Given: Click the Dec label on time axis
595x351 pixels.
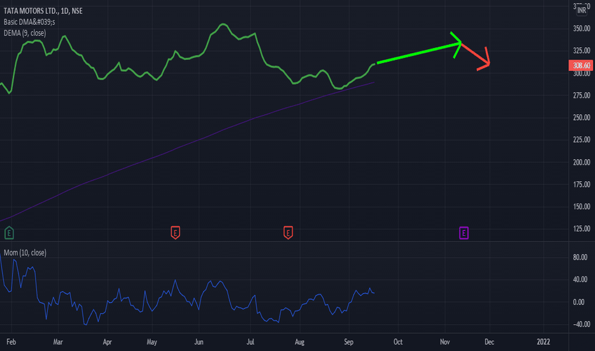Looking at the screenshot, I should 490,342.
